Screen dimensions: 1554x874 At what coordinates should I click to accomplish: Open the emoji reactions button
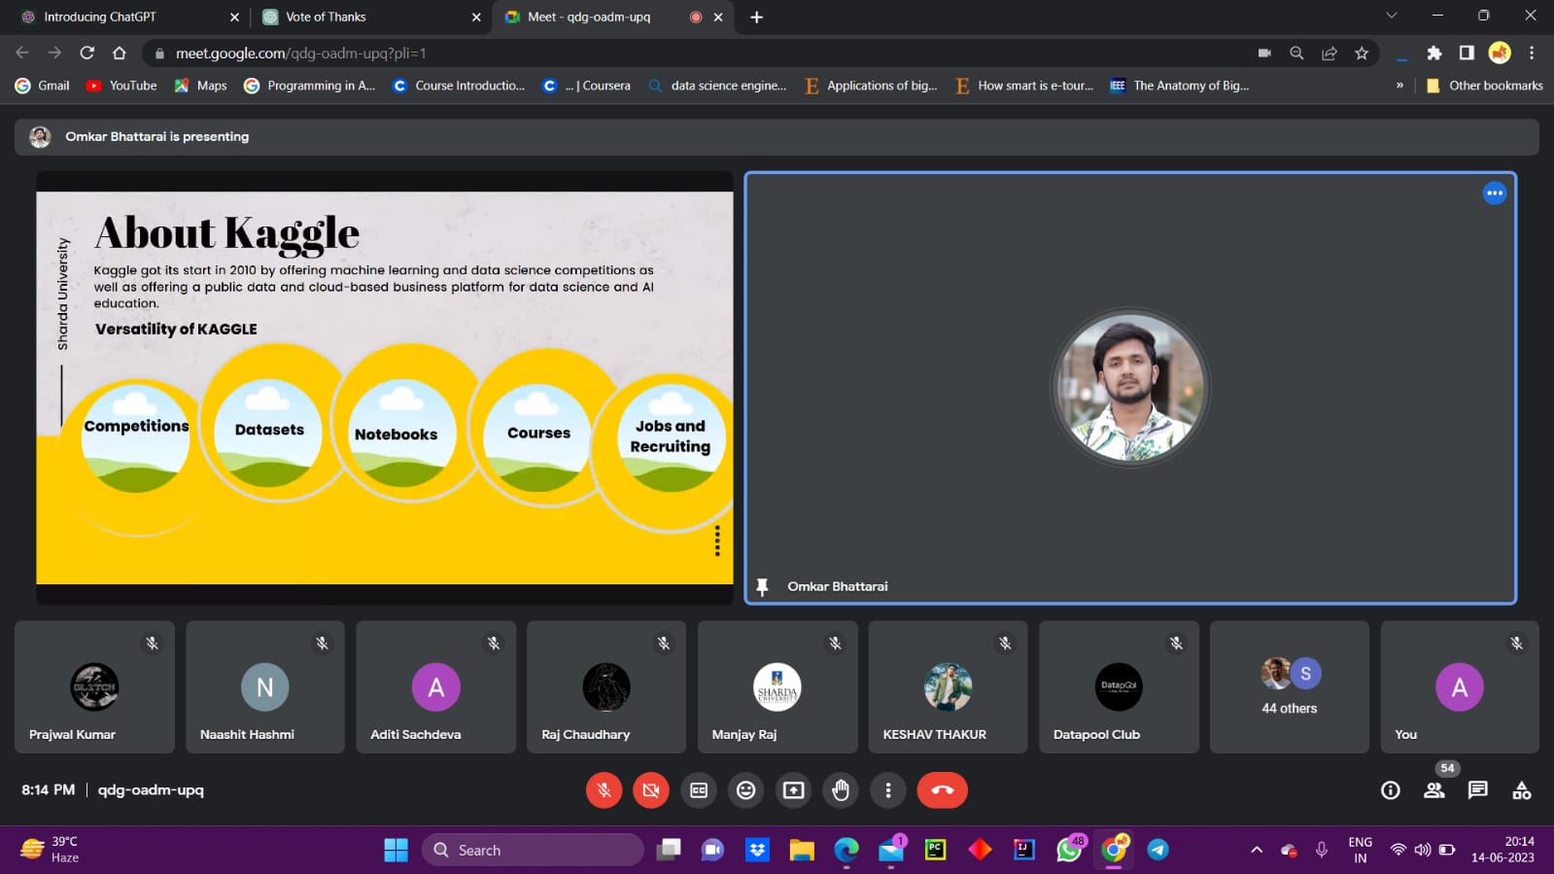(x=745, y=790)
